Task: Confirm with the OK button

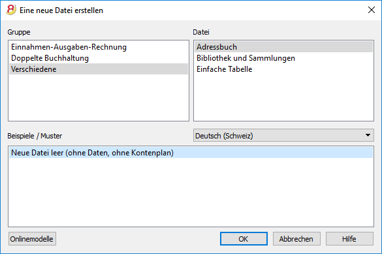Action: pos(244,239)
